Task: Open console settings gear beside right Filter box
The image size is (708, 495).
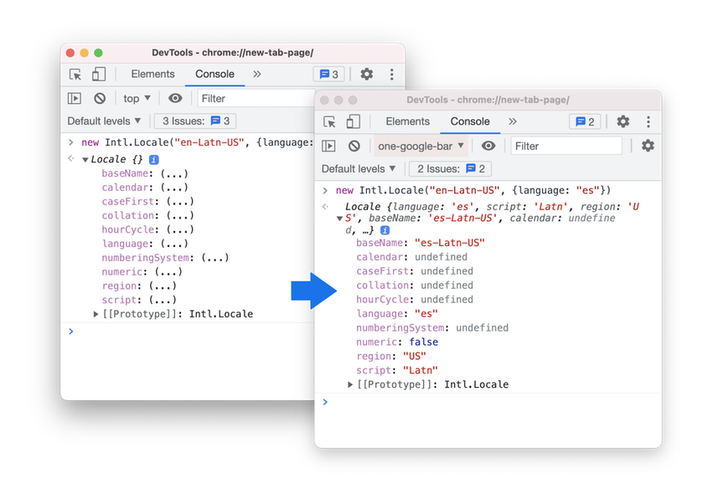Action: click(x=648, y=146)
